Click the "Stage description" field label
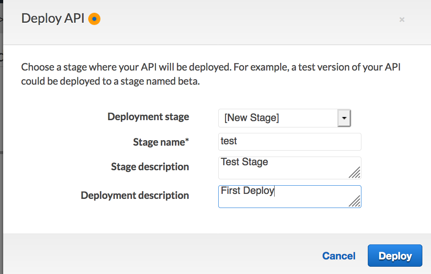Viewport: 431px width, 274px height. (x=150, y=167)
